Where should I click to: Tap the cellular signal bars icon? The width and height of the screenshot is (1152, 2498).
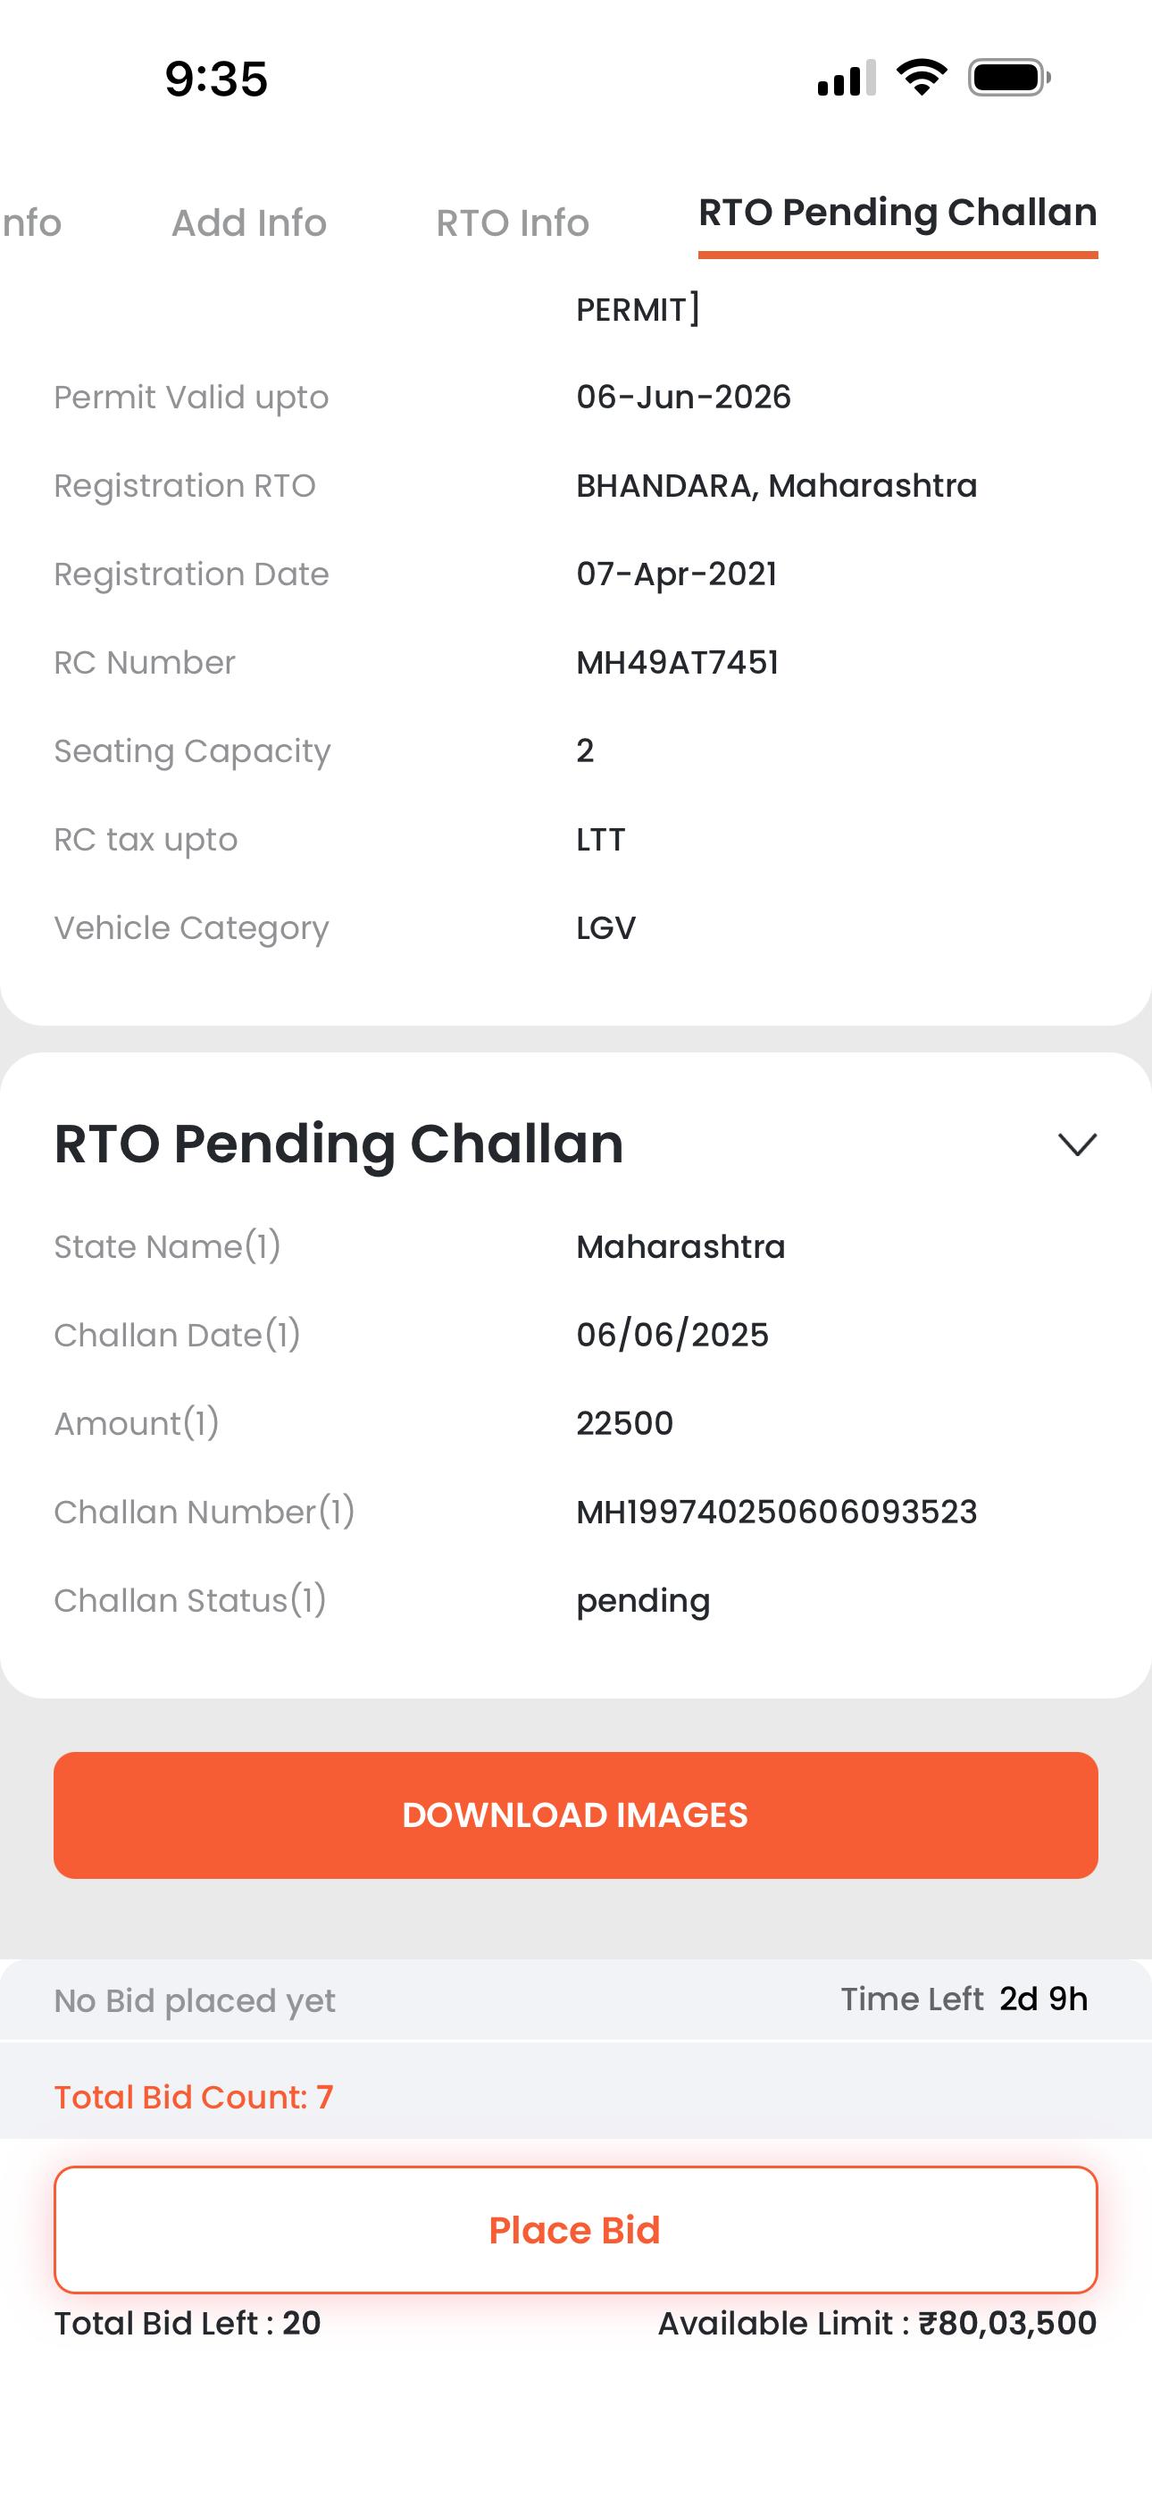click(x=846, y=78)
